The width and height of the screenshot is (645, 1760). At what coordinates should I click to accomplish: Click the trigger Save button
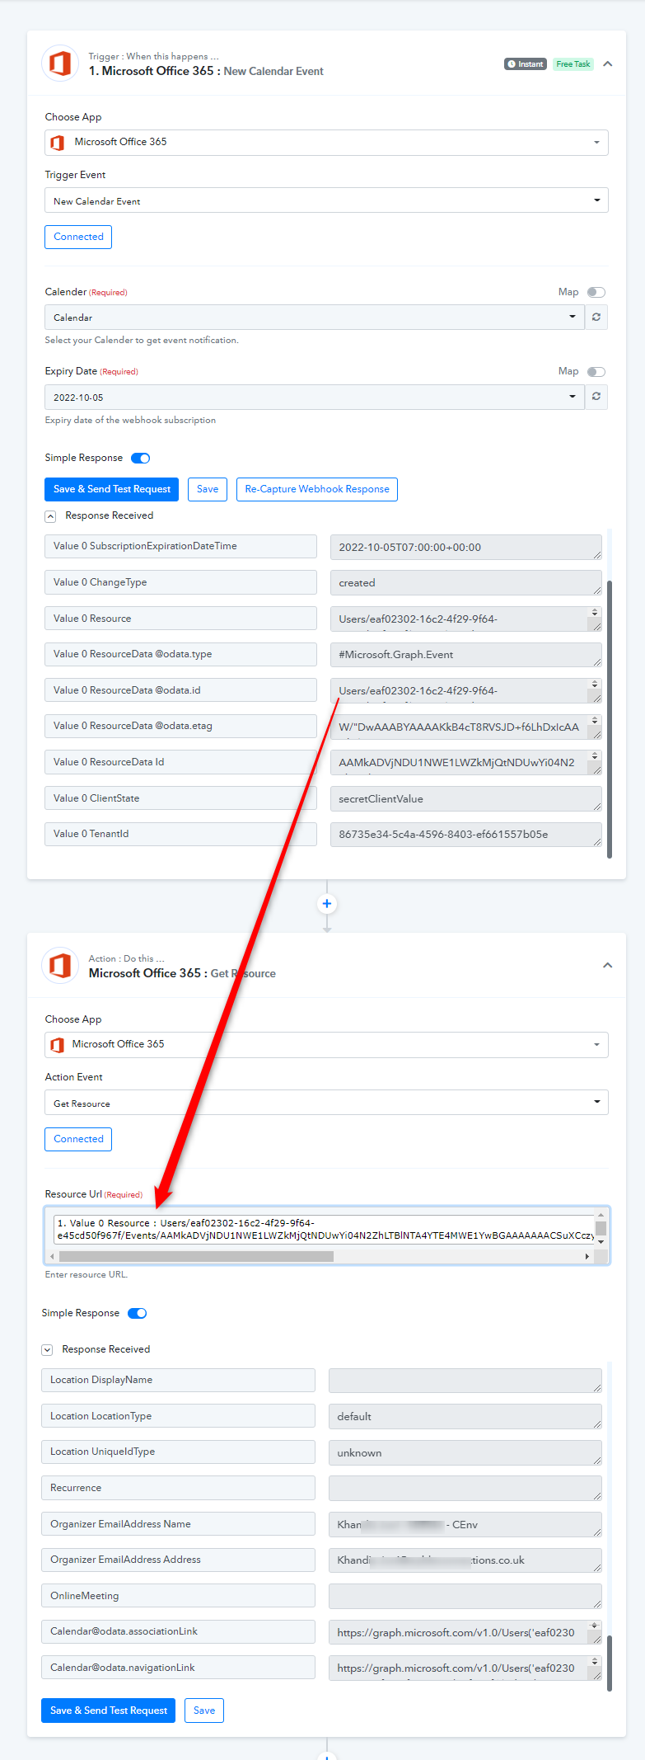click(208, 489)
